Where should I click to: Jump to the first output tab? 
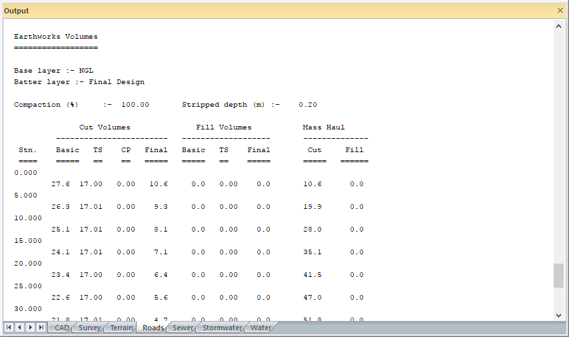point(9,328)
